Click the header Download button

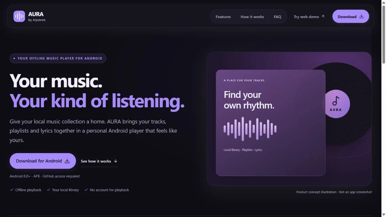[351, 16]
